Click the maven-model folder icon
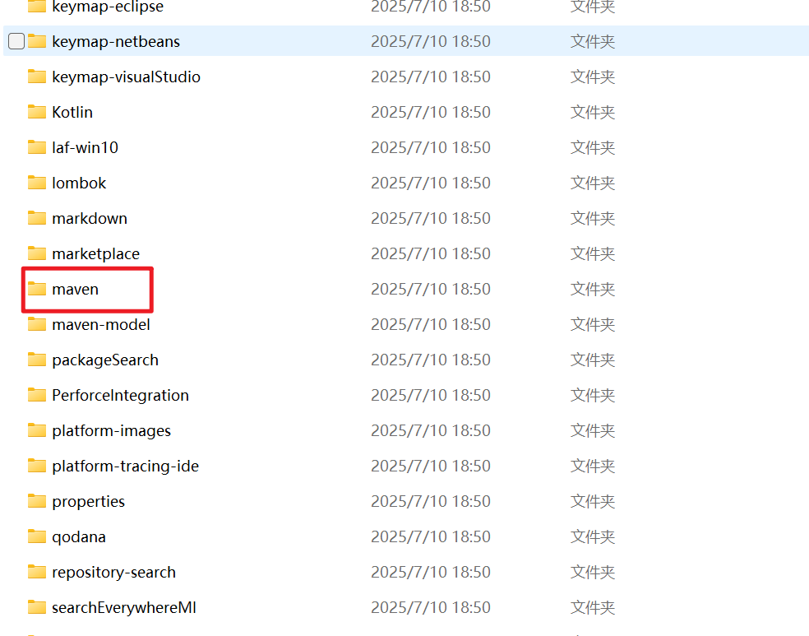This screenshot has height=636, width=809. [37, 323]
